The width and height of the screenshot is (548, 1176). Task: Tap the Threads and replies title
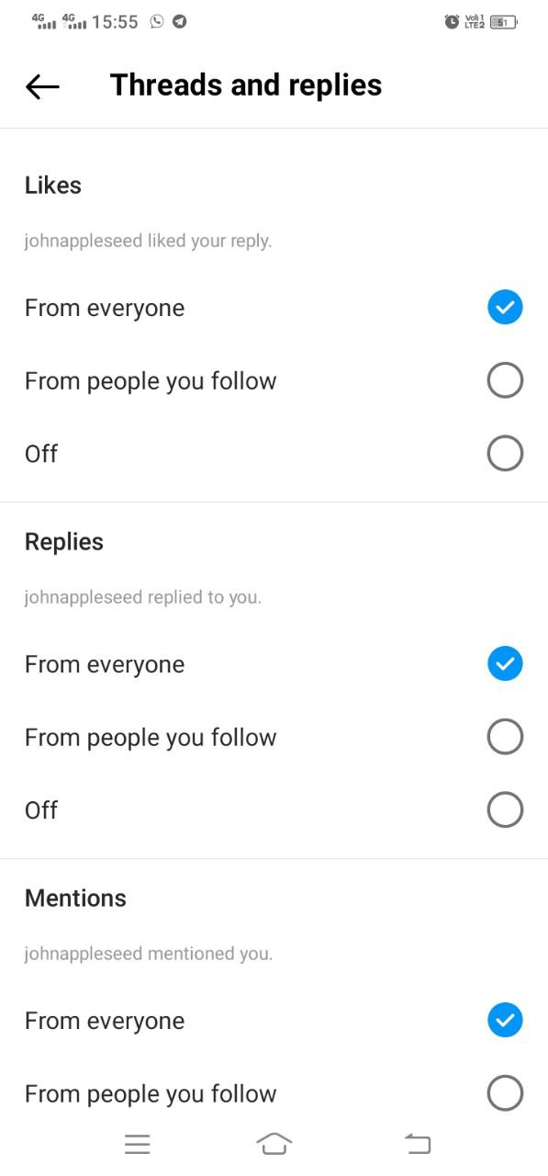[246, 85]
